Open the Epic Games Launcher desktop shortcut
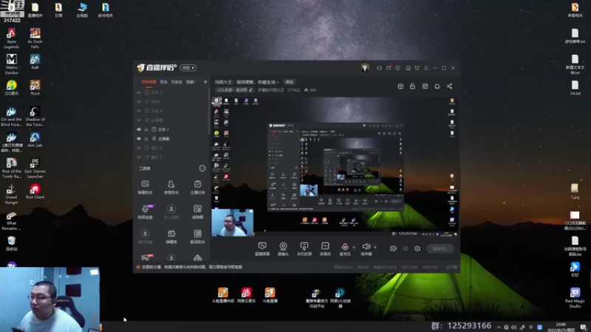The image size is (591, 332). click(35, 168)
